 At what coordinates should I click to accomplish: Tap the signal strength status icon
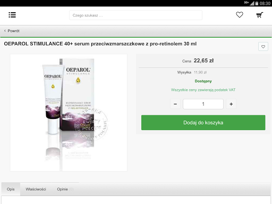(x=252, y=3)
